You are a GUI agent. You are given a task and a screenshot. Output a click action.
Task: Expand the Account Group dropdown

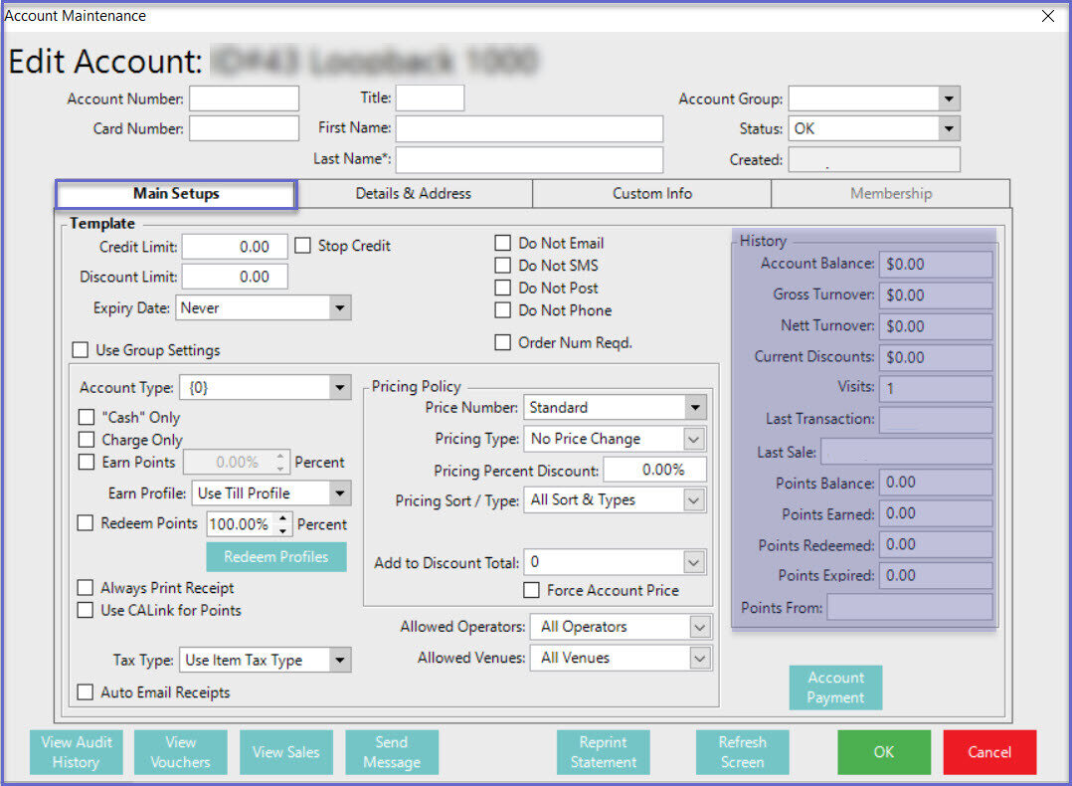tap(949, 98)
